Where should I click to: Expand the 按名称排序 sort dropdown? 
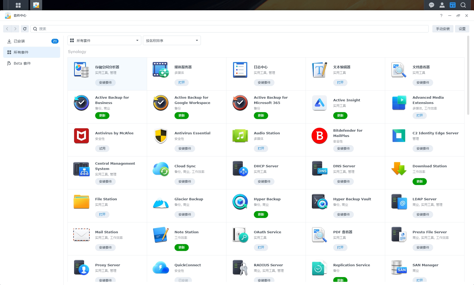pos(172,40)
